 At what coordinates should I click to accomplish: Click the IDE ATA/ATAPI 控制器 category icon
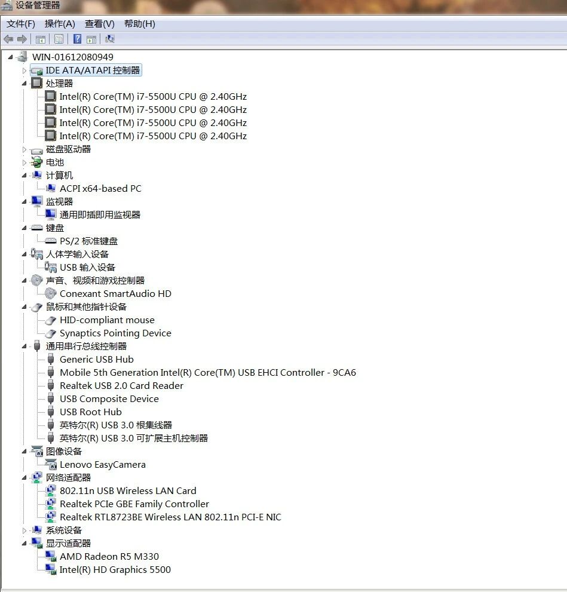point(36,70)
